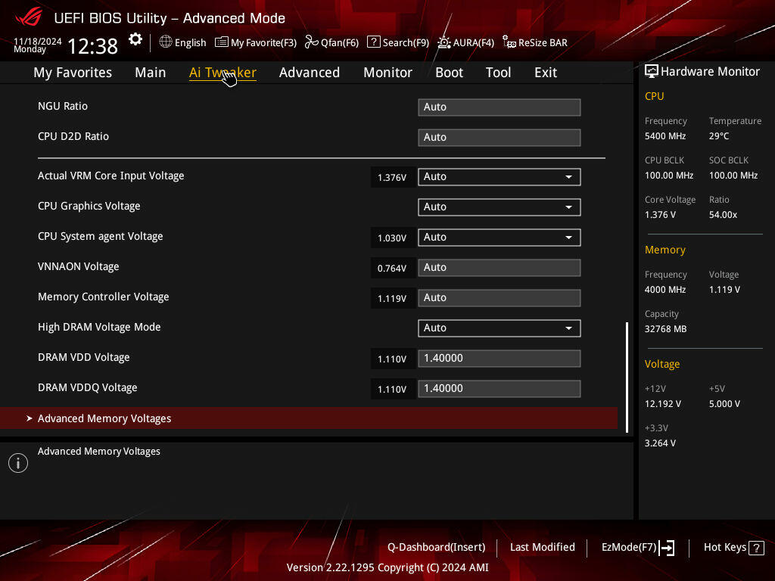Image resolution: width=775 pixels, height=581 pixels.
Task: Open High DRAM Voltage Mode dropdown
Action: (x=500, y=328)
